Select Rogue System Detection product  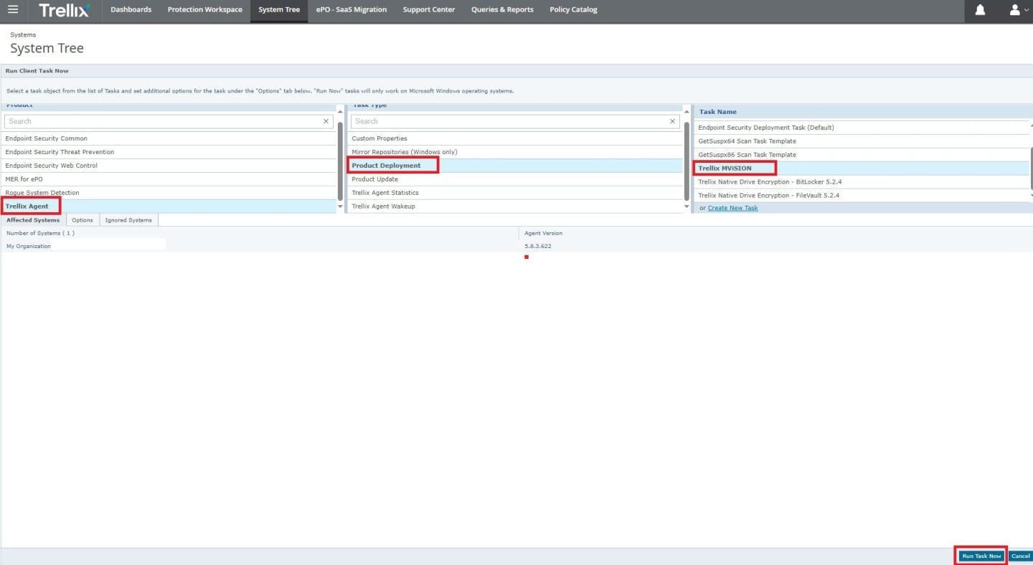coord(169,193)
